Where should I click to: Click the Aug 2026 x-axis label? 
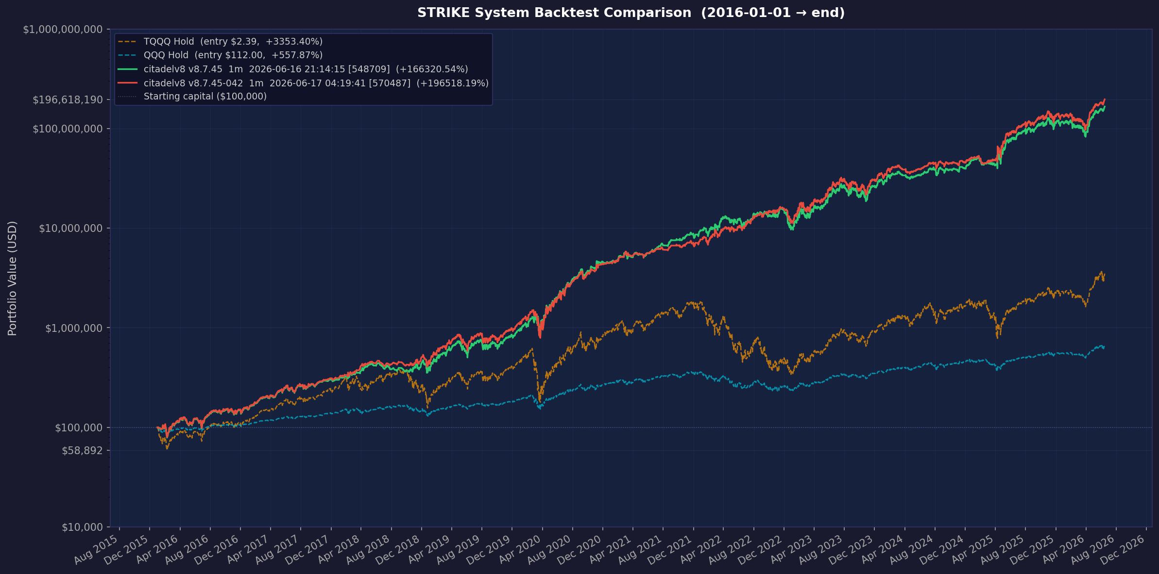click(x=1093, y=549)
